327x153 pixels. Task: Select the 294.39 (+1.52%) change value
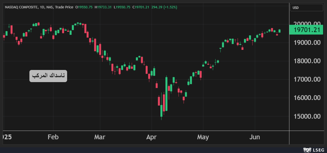pyautogui.click(x=164, y=7)
